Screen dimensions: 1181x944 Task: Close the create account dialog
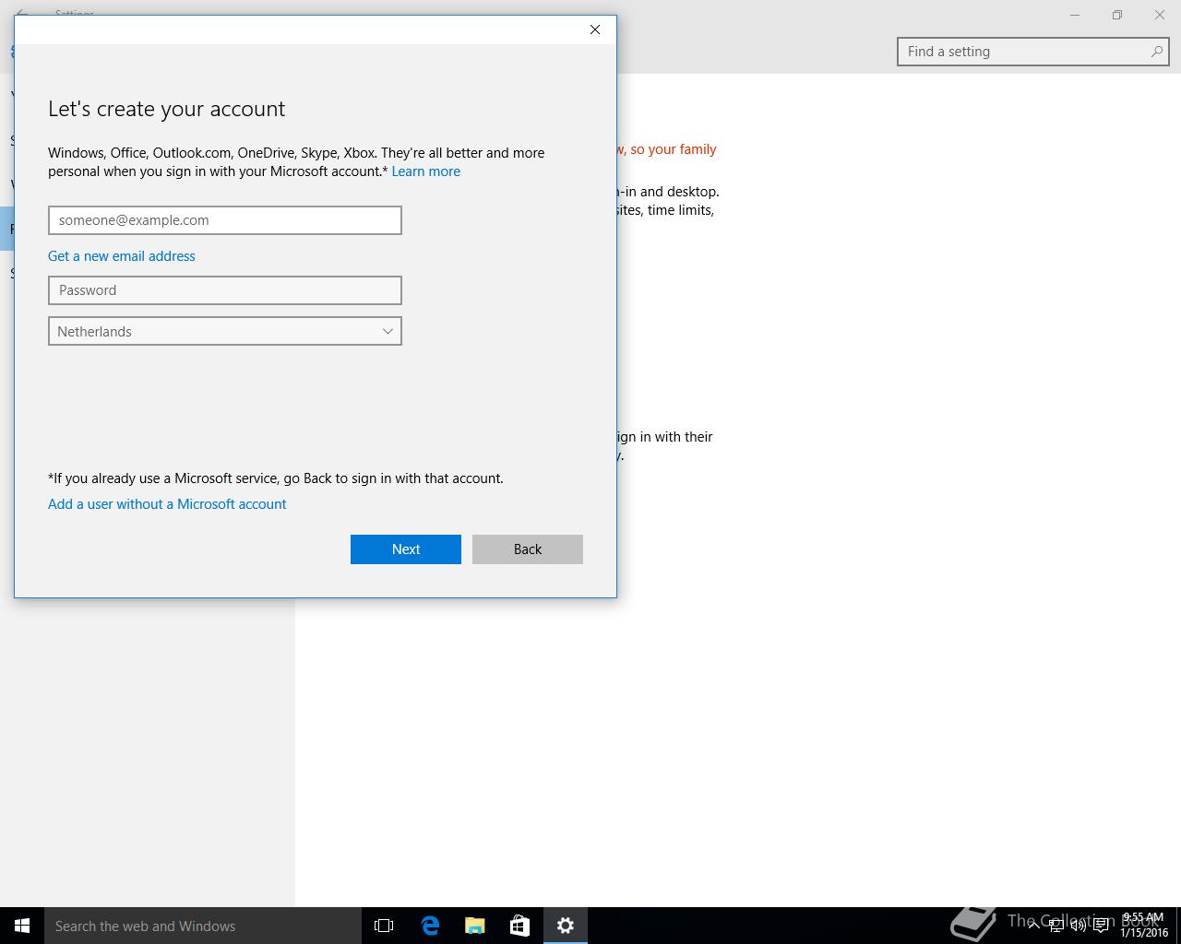[595, 29]
